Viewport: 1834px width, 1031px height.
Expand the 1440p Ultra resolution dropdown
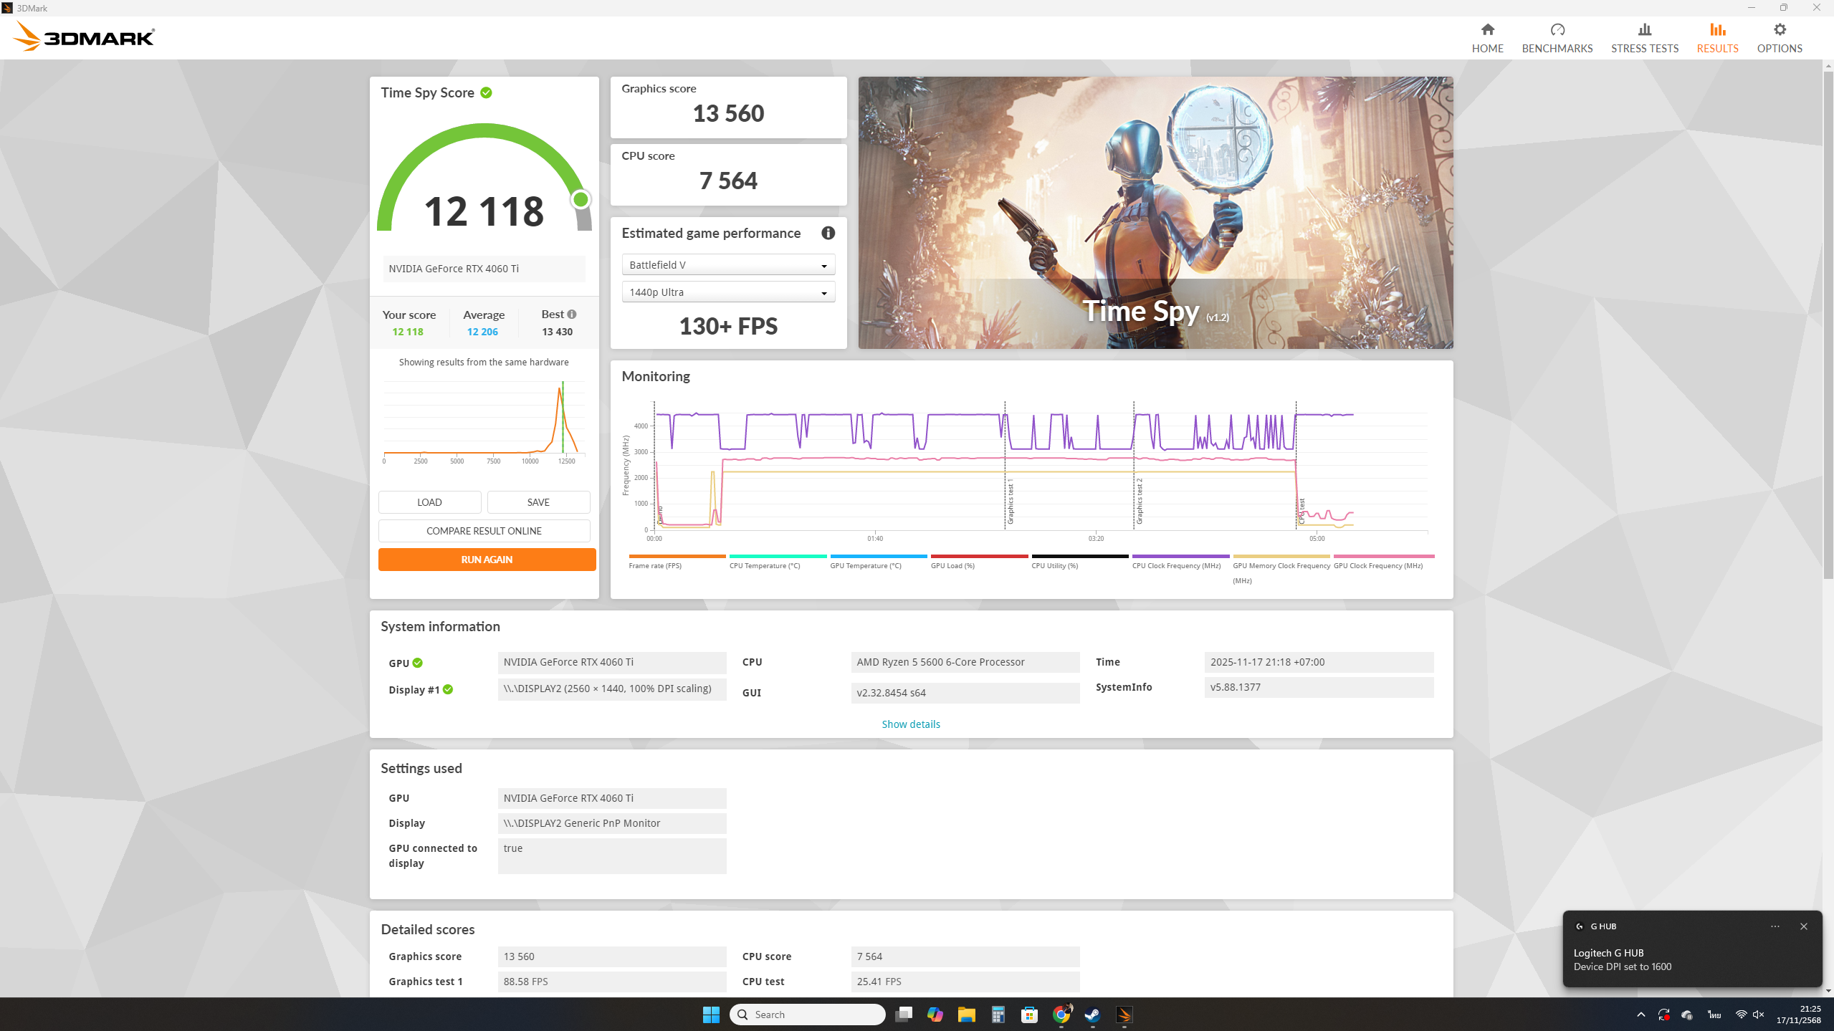pyautogui.click(x=727, y=292)
